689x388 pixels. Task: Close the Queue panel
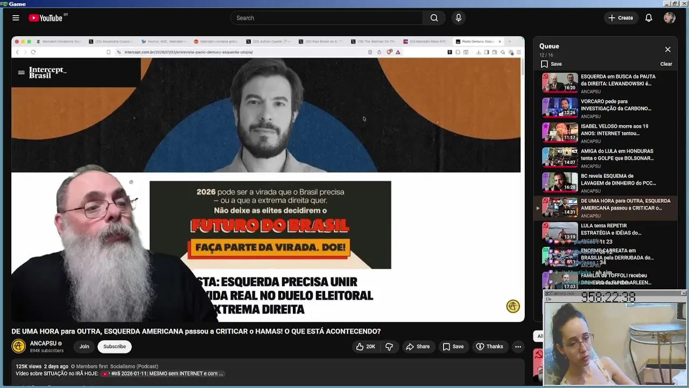pyautogui.click(x=667, y=50)
